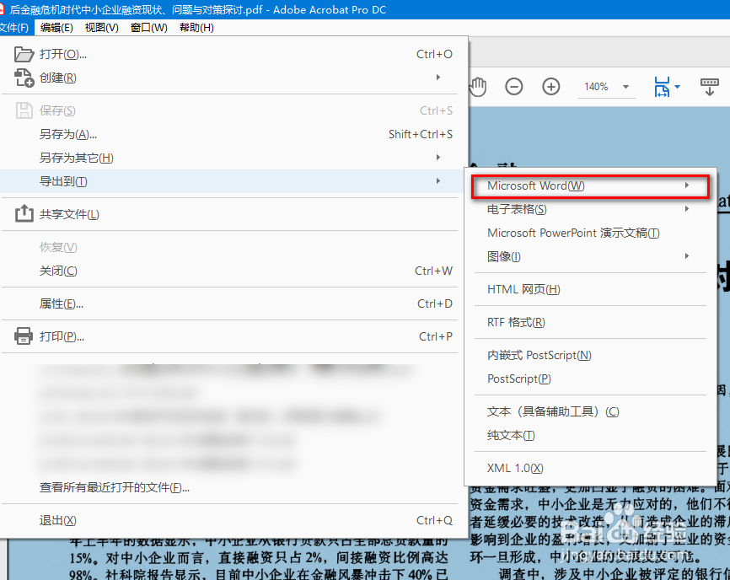Image resolution: width=730 pixels, height=580 pixels.
Task: Expand the 创建(R) submenu arrow
Action: pos(438,78)
